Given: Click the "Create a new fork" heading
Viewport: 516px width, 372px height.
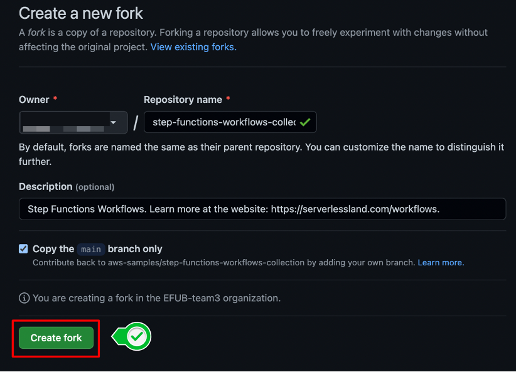Looking at the screenshot, I should [81, 13].
